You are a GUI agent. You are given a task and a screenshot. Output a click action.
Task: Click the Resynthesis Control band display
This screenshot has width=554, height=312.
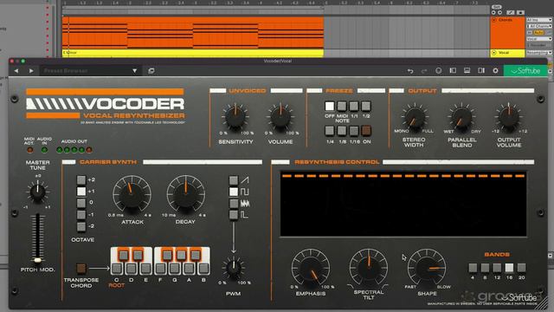403,205
